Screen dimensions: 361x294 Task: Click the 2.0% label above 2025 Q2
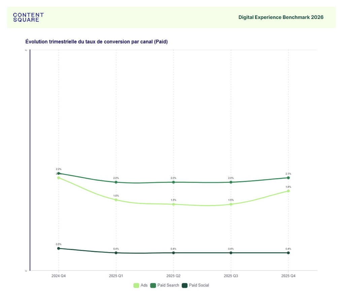tap(173, 178)
